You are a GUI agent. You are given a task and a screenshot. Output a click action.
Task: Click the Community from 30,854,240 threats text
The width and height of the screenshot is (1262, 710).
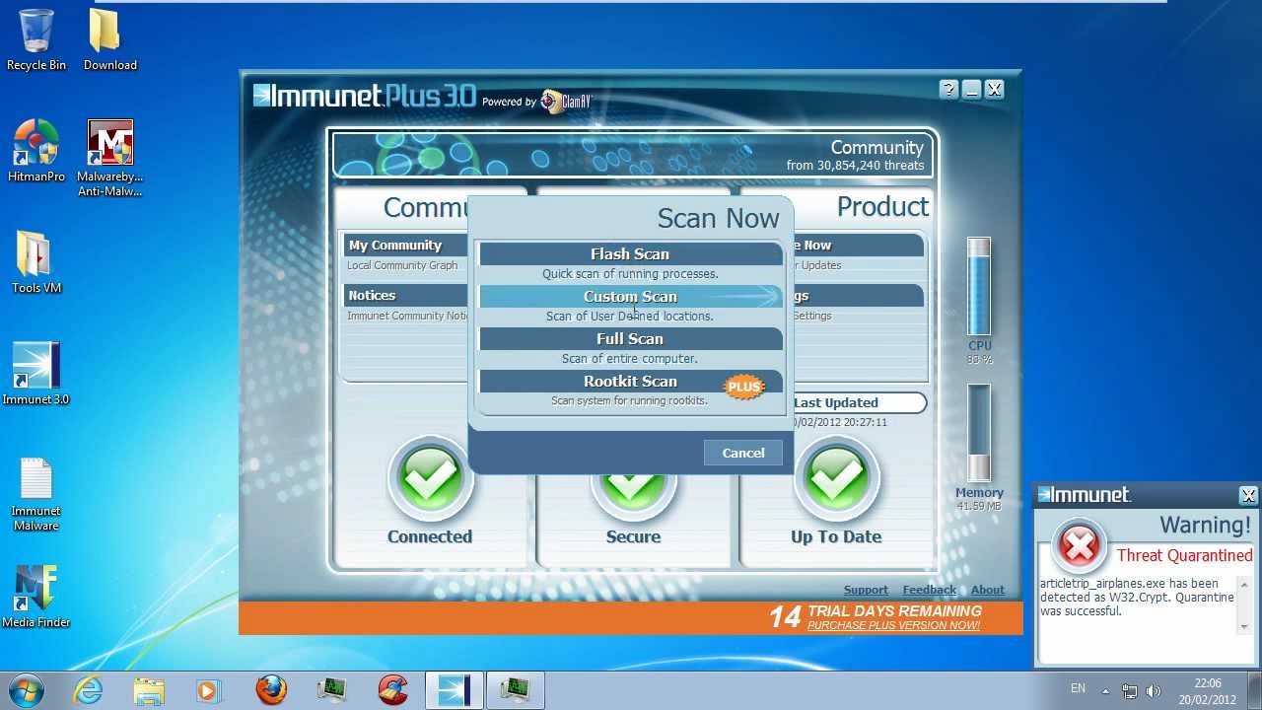pyautogui.click(x=856, y=156)
